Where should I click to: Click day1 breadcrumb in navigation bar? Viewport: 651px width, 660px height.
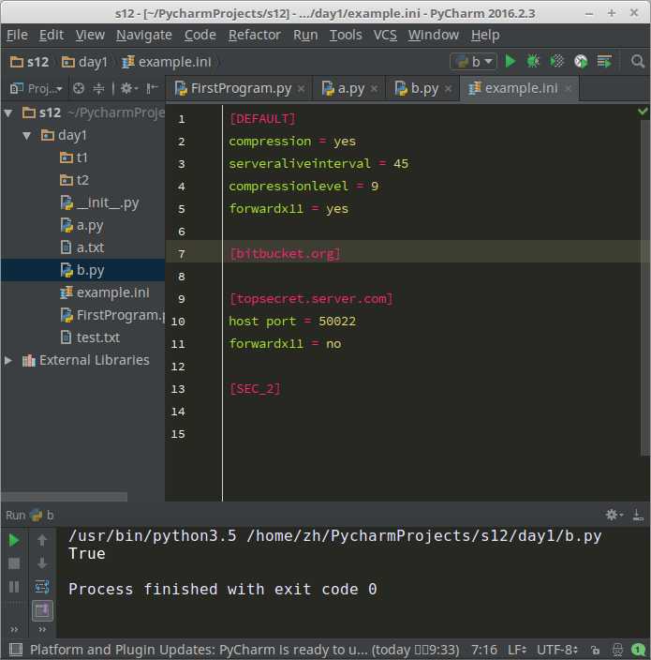click(x=84, y=62)
